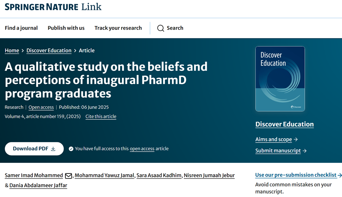This screenshot has width=342, height=197.
Task: Click the download arrow icon on the PDF button
Action: coord(53,149)
